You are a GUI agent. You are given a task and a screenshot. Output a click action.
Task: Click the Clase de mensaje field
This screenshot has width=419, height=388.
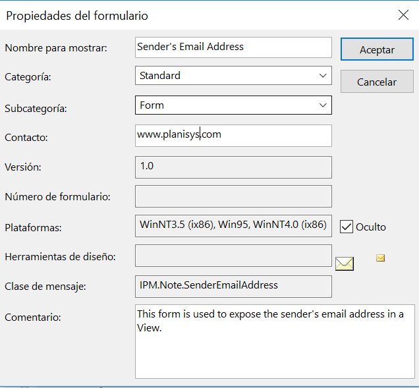point(233,286)
